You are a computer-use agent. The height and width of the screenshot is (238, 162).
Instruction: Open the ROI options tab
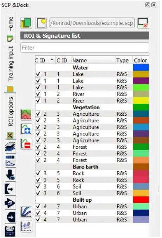click(x=10, y=116)
